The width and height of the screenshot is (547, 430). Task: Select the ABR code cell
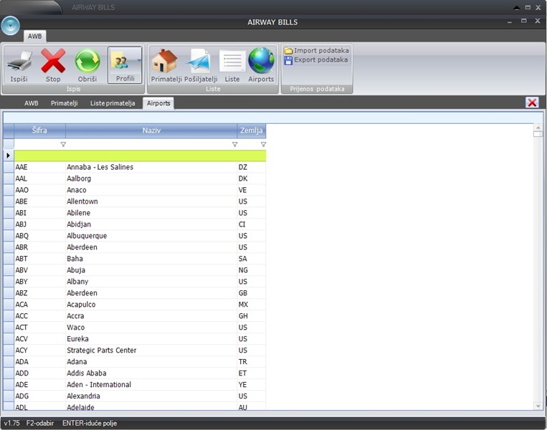click(x=39, y=247)
